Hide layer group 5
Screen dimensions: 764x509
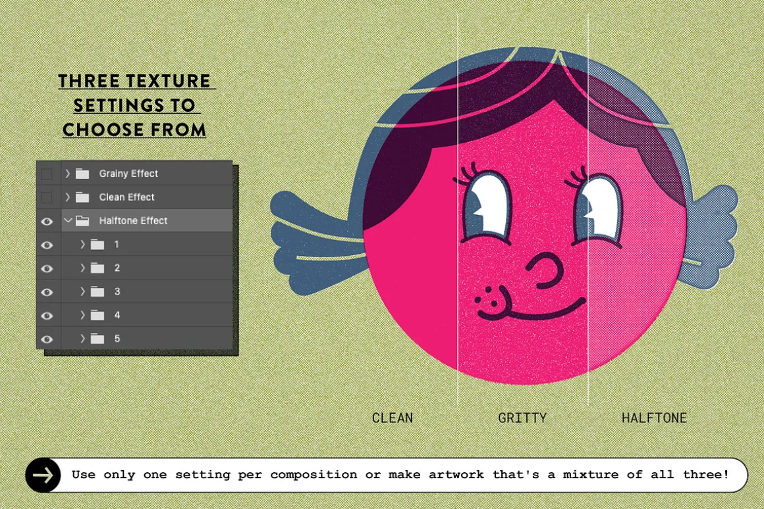pyautogui.click(x=47, y=339)
